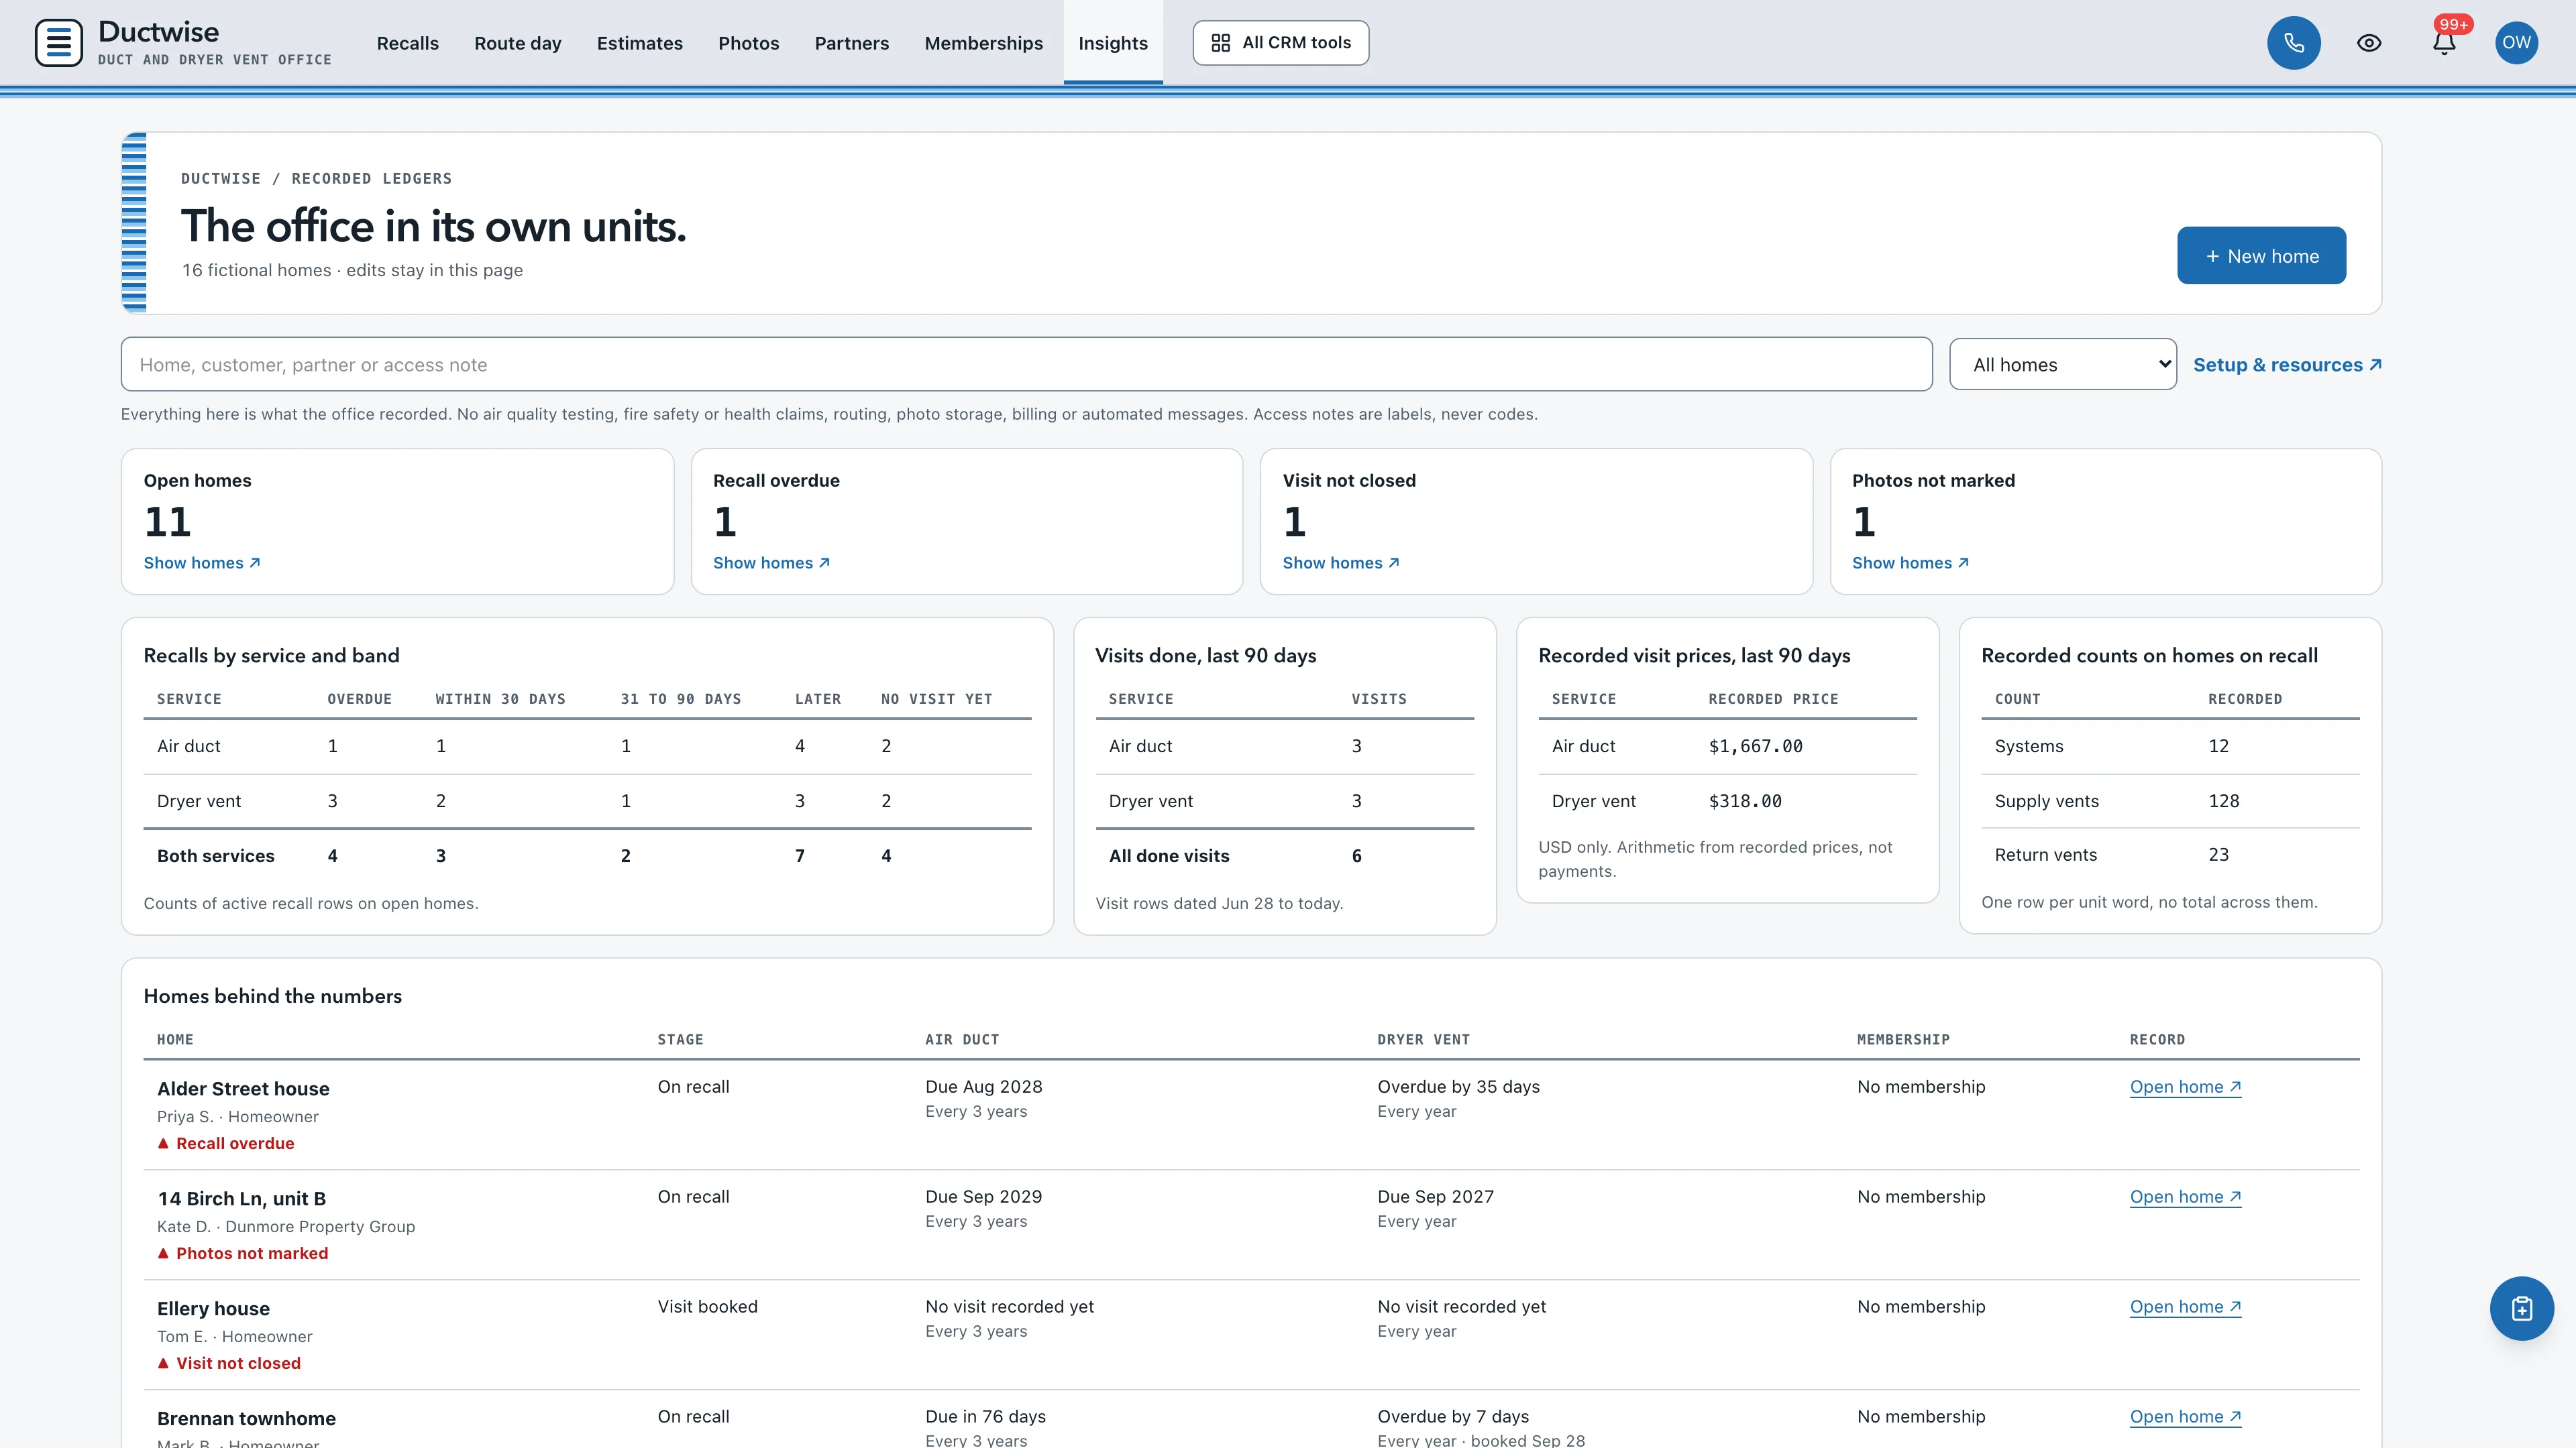Open the Memberships tab
Image resolution: width=2576 pixels, height=1448 pixels.
(x=984, y=43)
